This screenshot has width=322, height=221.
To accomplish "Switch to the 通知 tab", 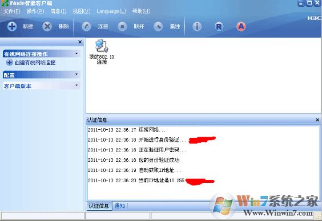I will (x=119, y=206).
